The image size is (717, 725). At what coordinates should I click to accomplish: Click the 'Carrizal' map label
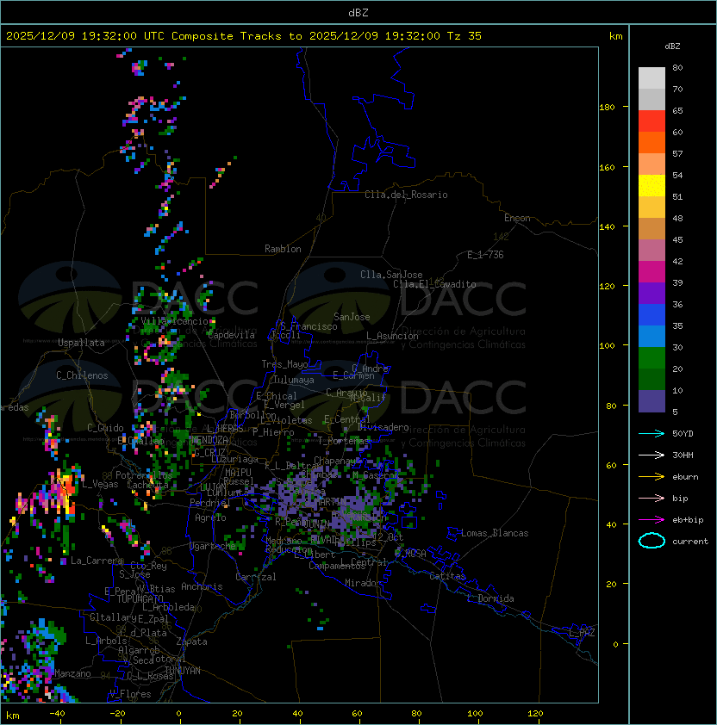(x=256, y=577)
